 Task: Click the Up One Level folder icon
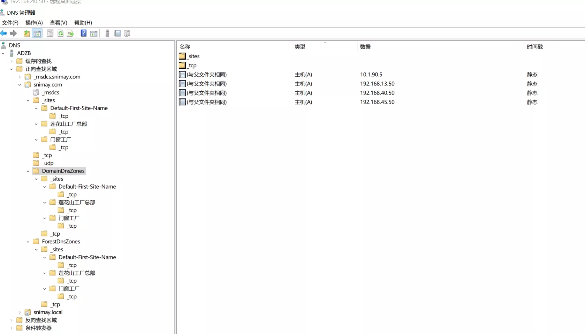tap(26, 33)
